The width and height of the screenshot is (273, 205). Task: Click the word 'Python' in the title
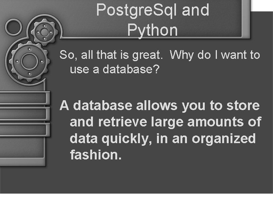pos(152,30)
